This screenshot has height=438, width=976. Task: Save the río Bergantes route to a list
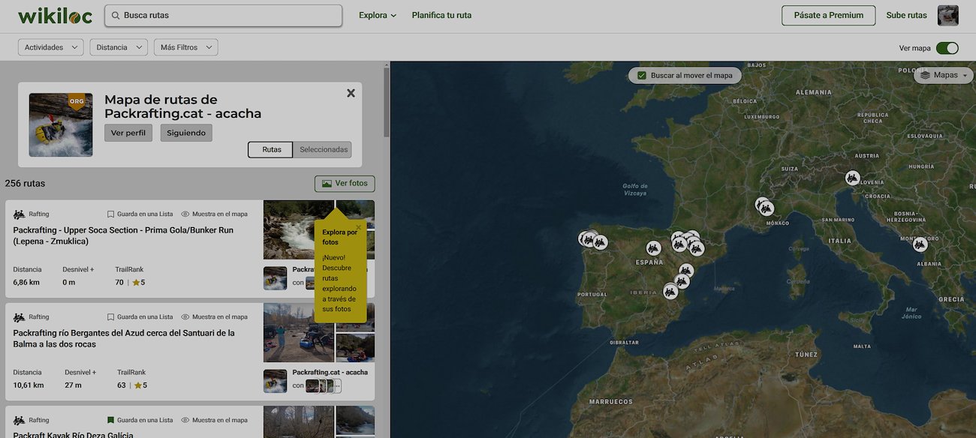tap(140, 317)
